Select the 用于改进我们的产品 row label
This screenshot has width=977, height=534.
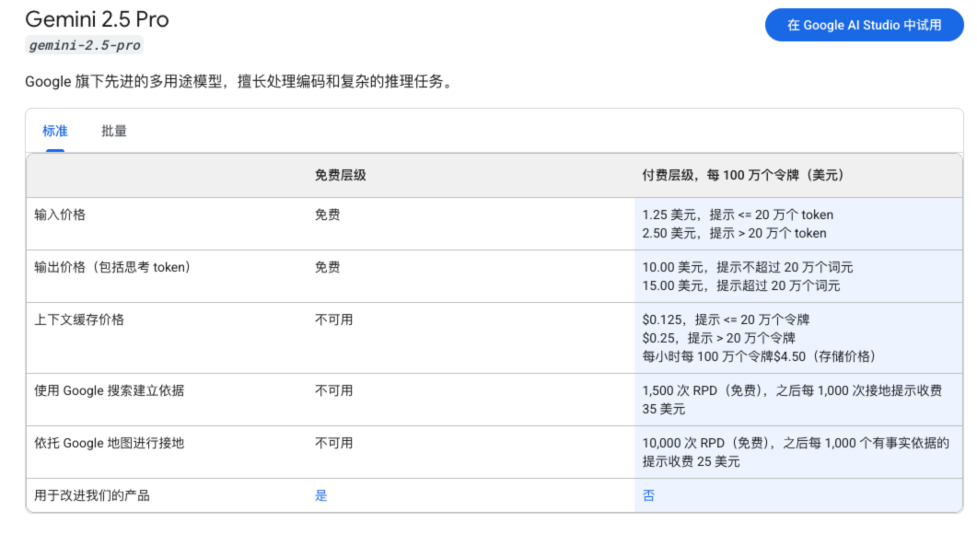pos(92,495)
